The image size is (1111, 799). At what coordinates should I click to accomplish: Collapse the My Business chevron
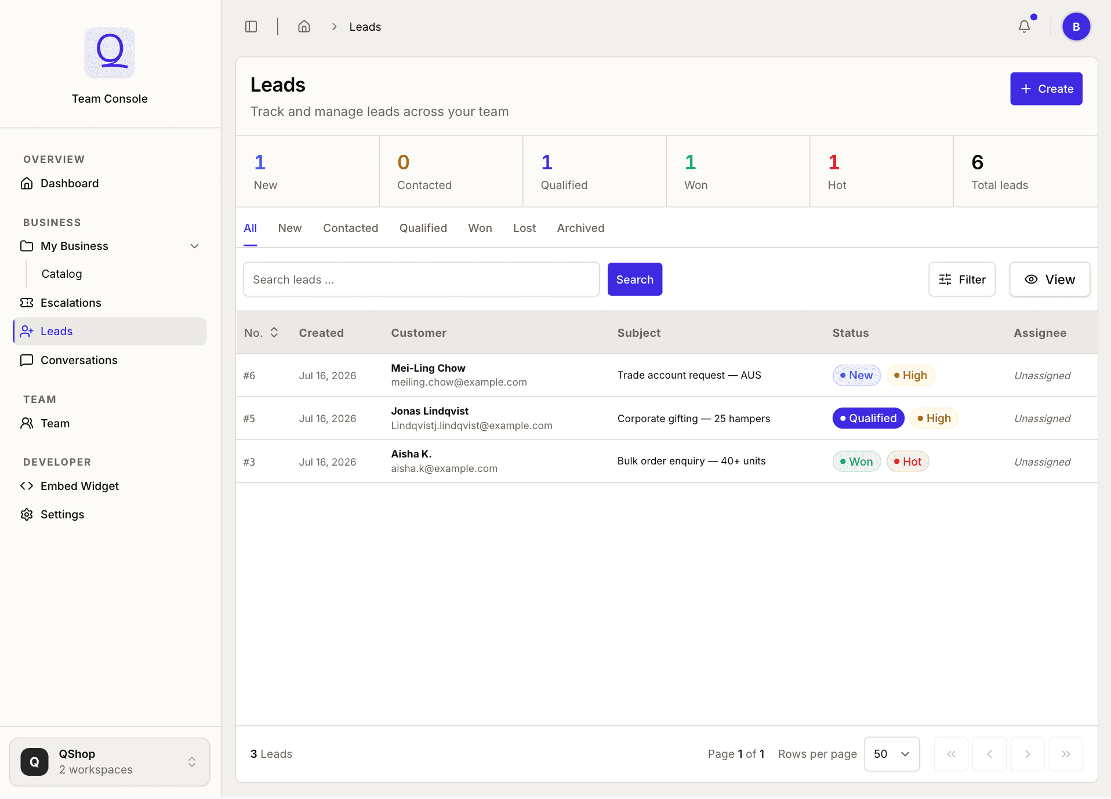click(195, 246)
